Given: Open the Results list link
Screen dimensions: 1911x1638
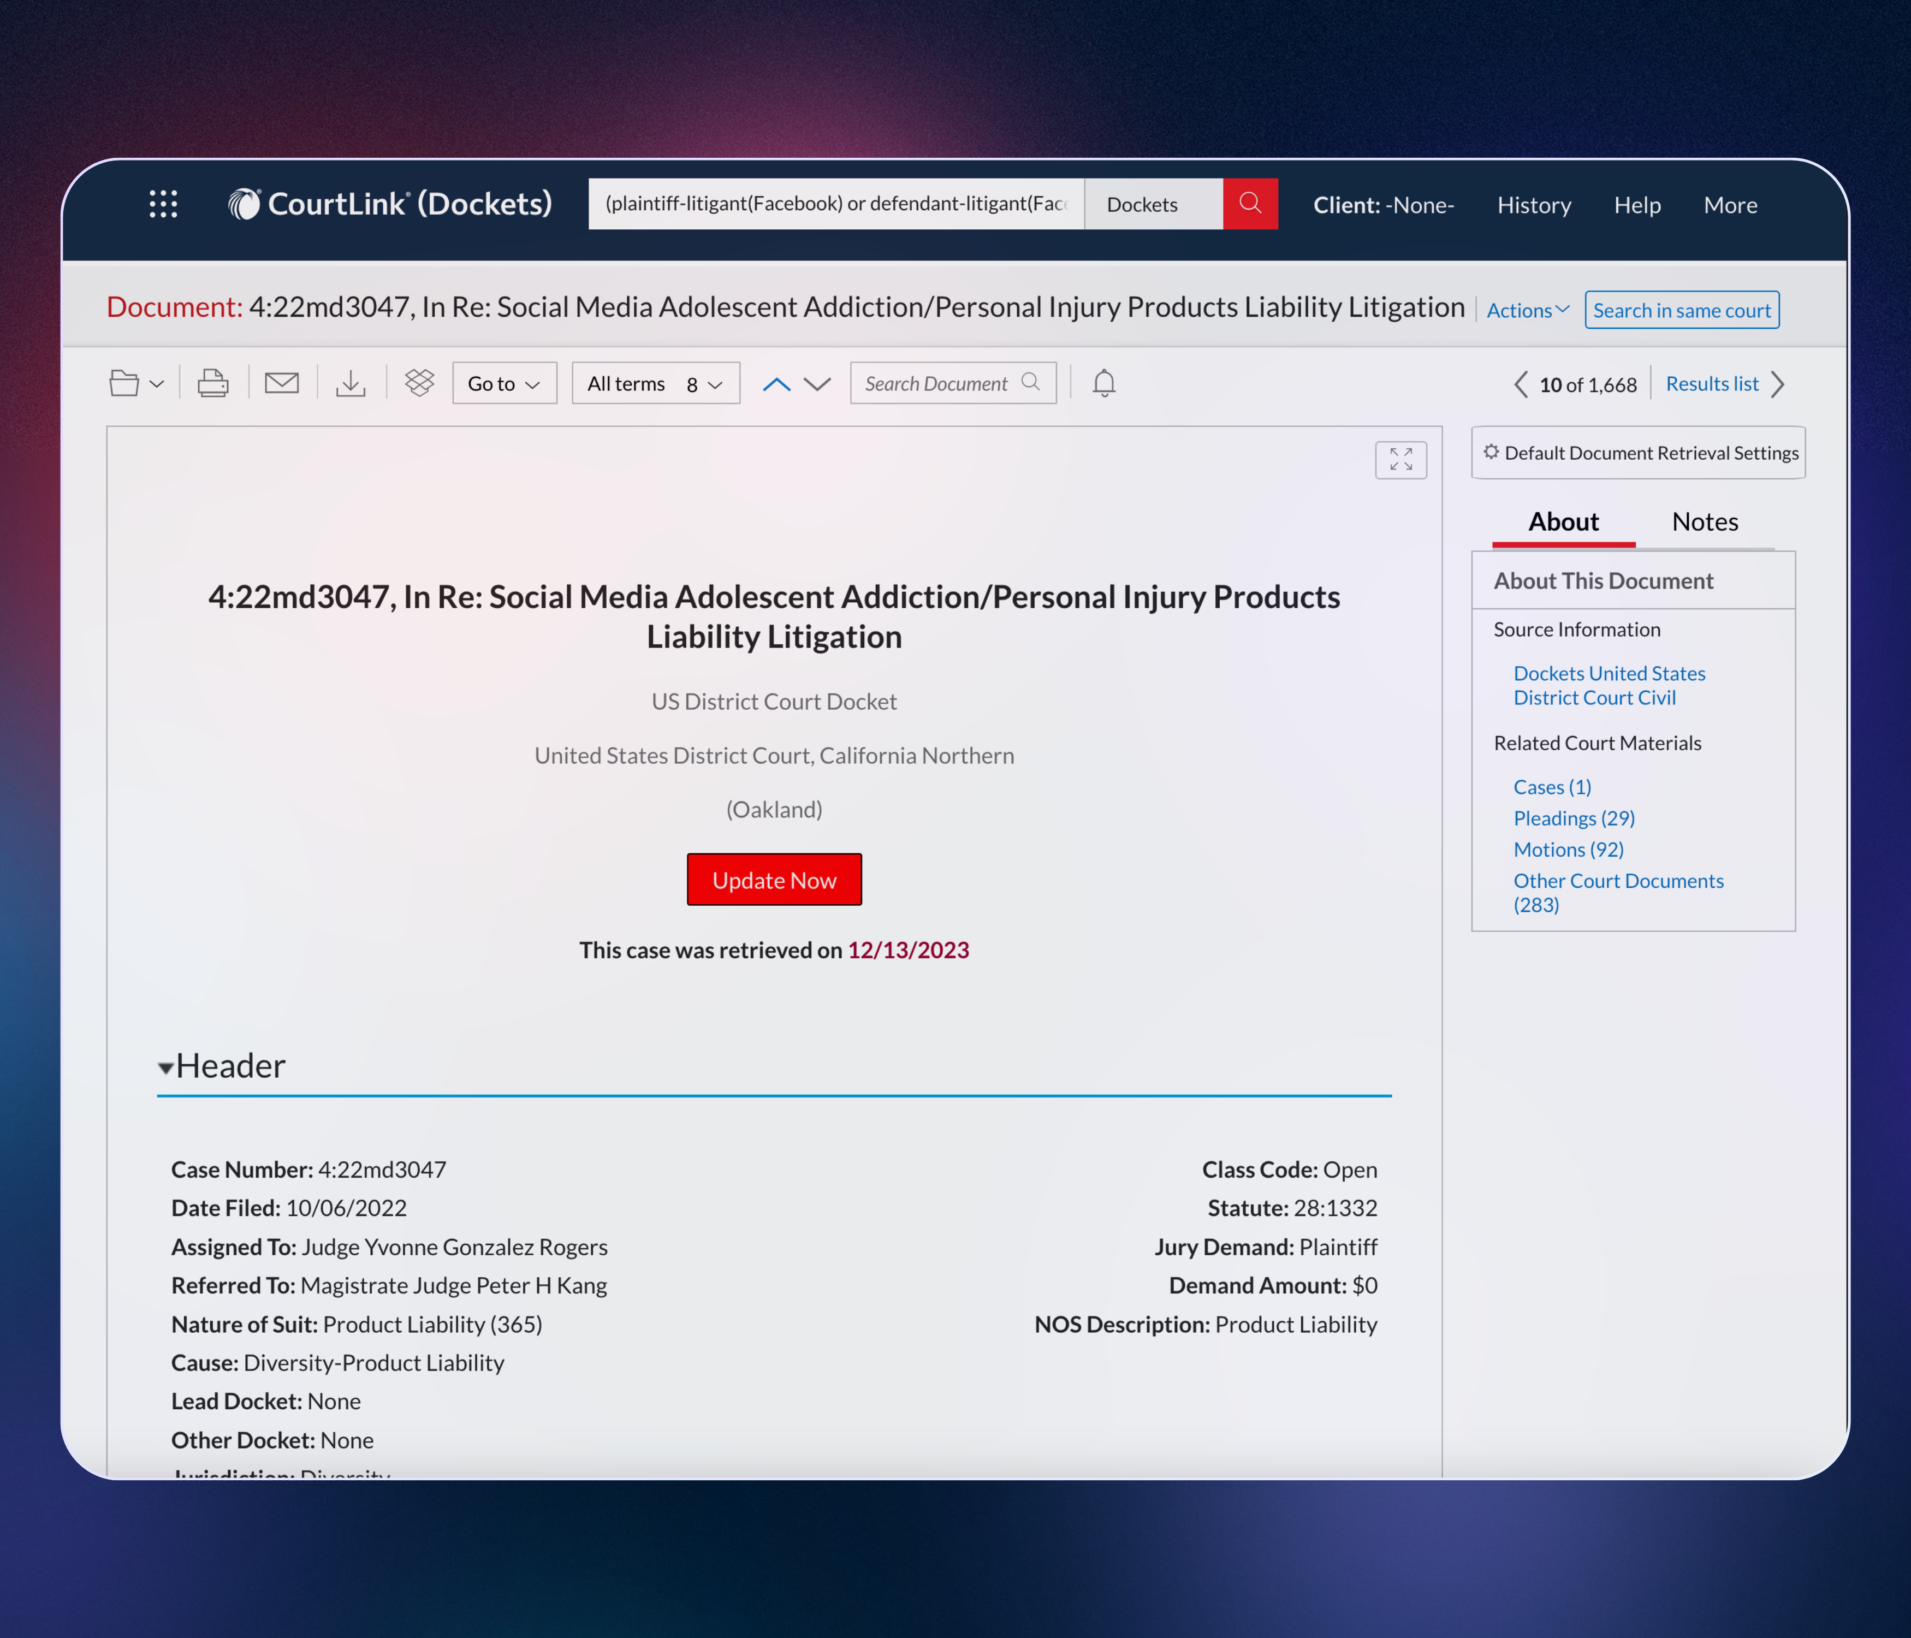Looking at the screenshot, I should pyautogui.click(x=1712, y=384).
